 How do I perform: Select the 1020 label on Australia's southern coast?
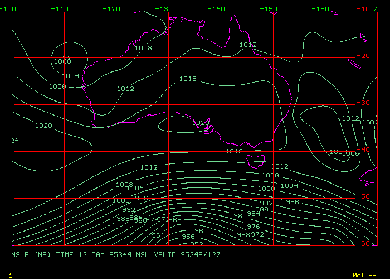coord(200,123)
